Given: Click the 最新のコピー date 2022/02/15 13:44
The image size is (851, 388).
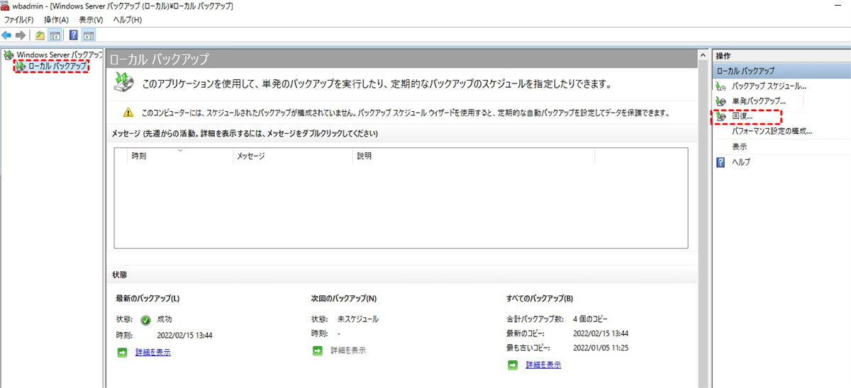Looking at the screenshot, I should pos(601,333).
